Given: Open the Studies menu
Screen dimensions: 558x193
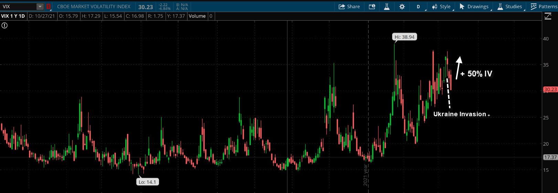Looking at the screenshot, I should pos(509,7).
